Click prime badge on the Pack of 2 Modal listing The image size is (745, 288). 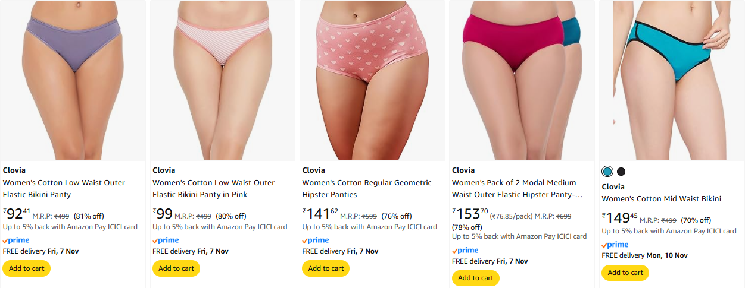tap(465, 251)
